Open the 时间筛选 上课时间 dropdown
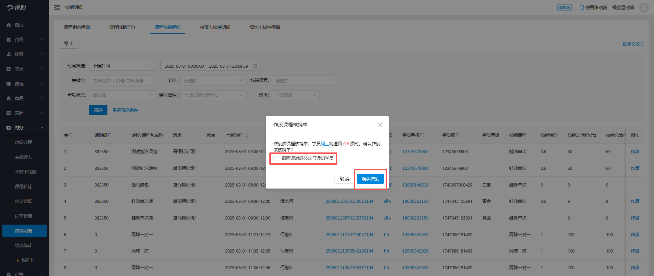Screen dimensions: 654x276 coord(122,66)
